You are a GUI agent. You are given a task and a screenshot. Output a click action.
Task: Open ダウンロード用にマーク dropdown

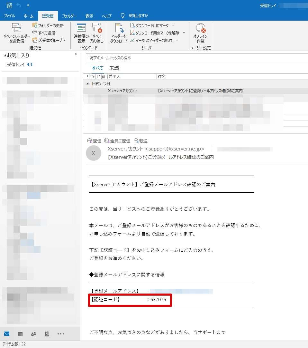click(152, 25)
